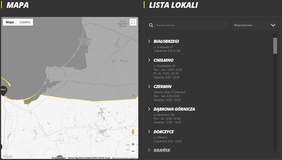The height and width of the screenshot is (160, 282).
Task: Open the Województwo dropdown
Action: [254, 25]
